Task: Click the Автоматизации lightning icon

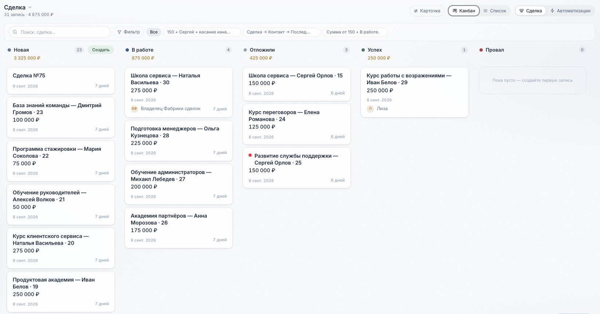Action: coord(552,11)
